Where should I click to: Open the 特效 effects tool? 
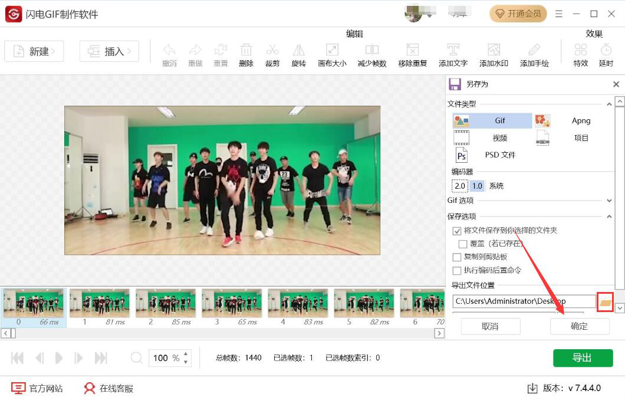tap(580, 51)
